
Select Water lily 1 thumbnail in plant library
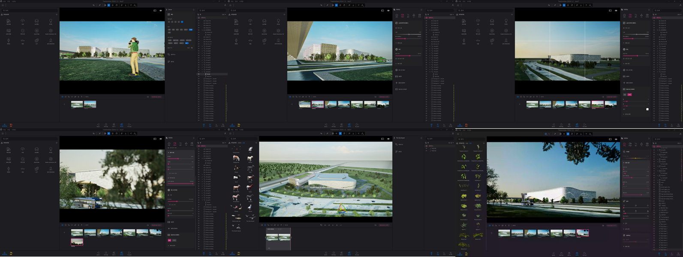464,236
